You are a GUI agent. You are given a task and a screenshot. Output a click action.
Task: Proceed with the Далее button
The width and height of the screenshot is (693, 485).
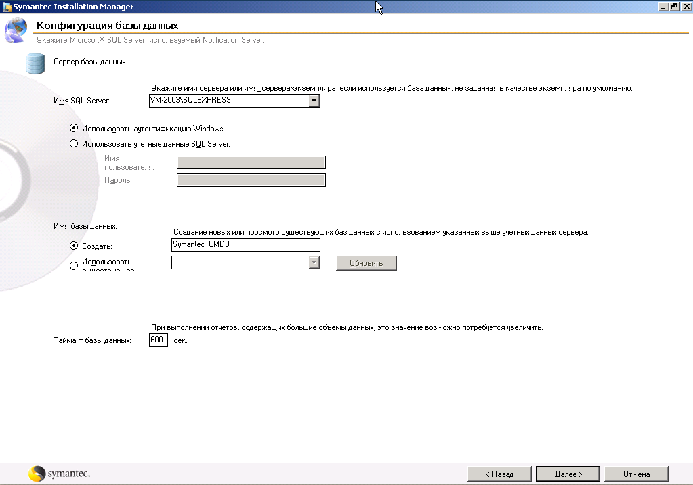(568, 474)
